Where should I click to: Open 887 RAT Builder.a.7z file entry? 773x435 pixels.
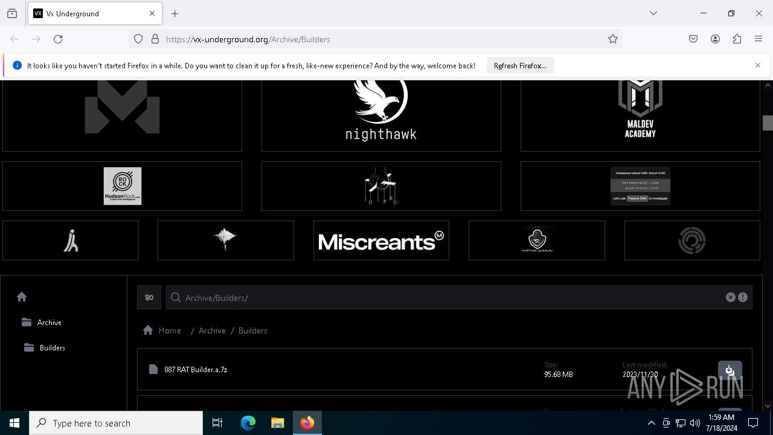(444, 369)
